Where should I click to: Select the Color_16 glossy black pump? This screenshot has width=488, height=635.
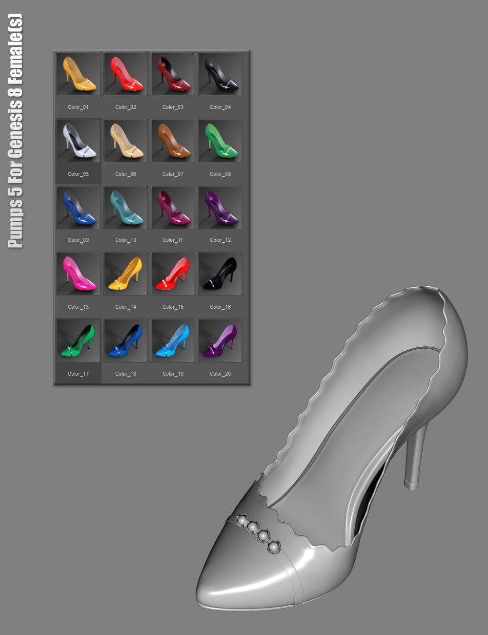[220, 274]
